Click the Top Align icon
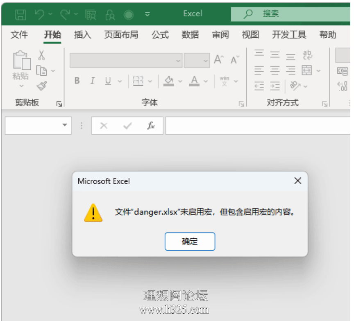 pos(259,53)
